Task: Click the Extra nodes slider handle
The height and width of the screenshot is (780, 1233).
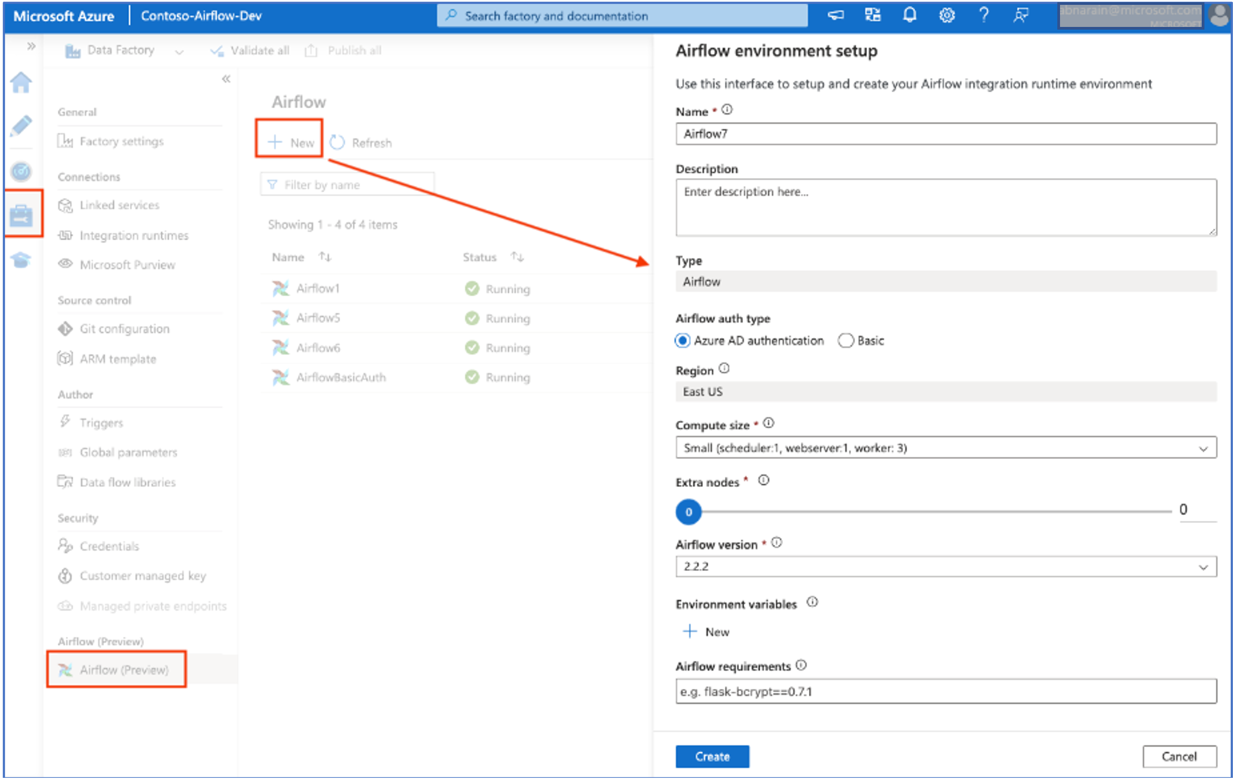Action: [x=688, y=512]
